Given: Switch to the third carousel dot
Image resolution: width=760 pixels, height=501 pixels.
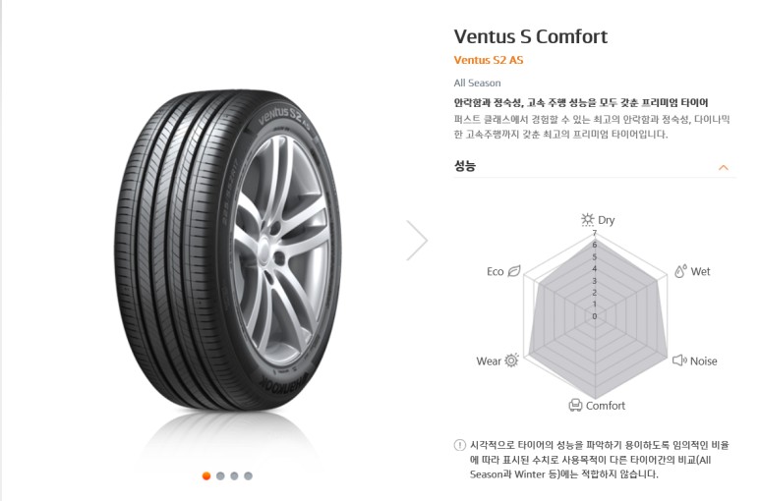Looking at the screenshot, I should click(x=234, y=475).
